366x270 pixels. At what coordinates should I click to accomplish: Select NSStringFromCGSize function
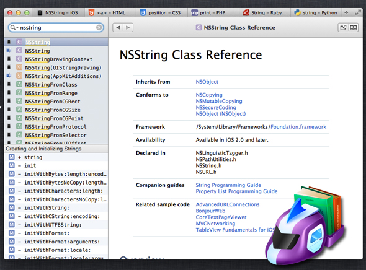56,110
